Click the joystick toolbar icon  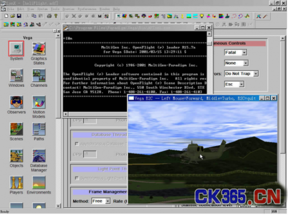click(227, 16)
